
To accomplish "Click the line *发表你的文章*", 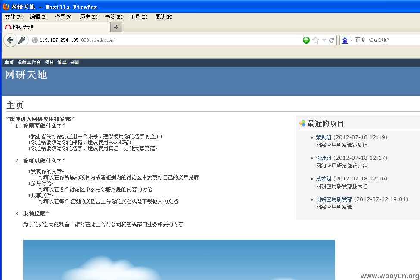I will (46, 171).
